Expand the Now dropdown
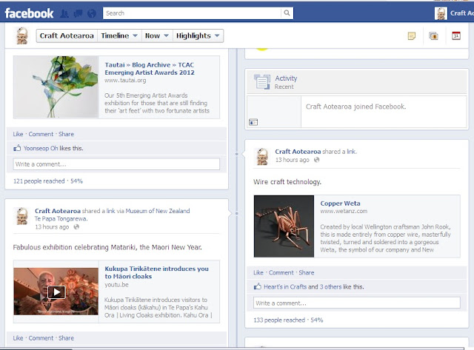 (x=157, y=36)
